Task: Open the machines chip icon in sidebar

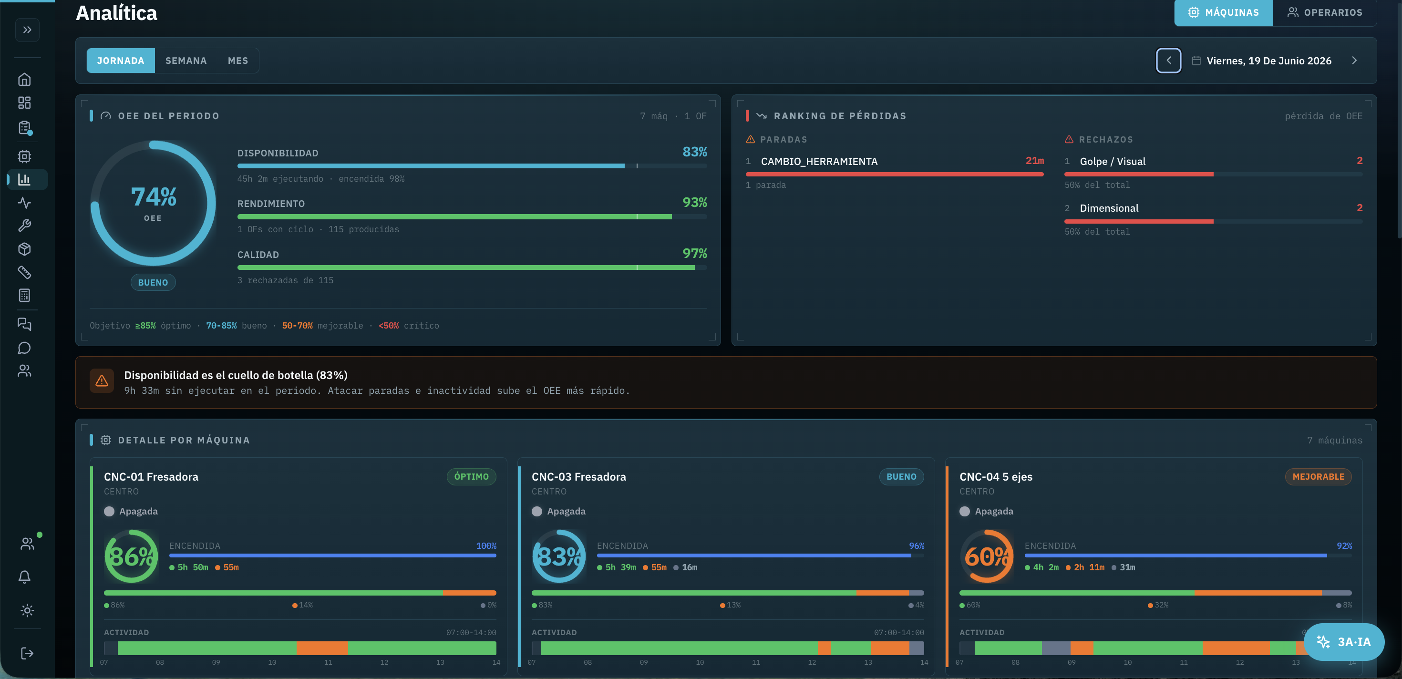Action: click(x=24, y=157)
